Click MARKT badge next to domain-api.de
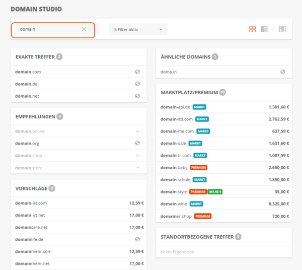Viewport: 302px width, 270px height. (199, 107)
